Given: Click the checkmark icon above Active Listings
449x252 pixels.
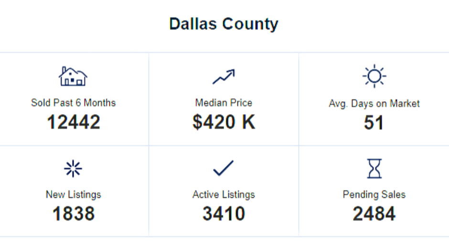Looking at the screenshot, I should (x=224, y=168).
